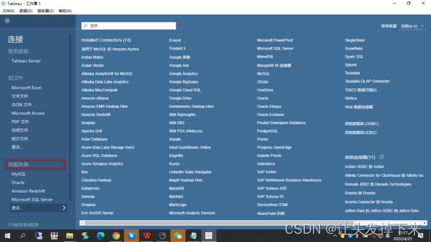Viewport: 431px width, 242px height.
Task: Select Esri ArcGIS Server connector
Action: pos(97,213)
